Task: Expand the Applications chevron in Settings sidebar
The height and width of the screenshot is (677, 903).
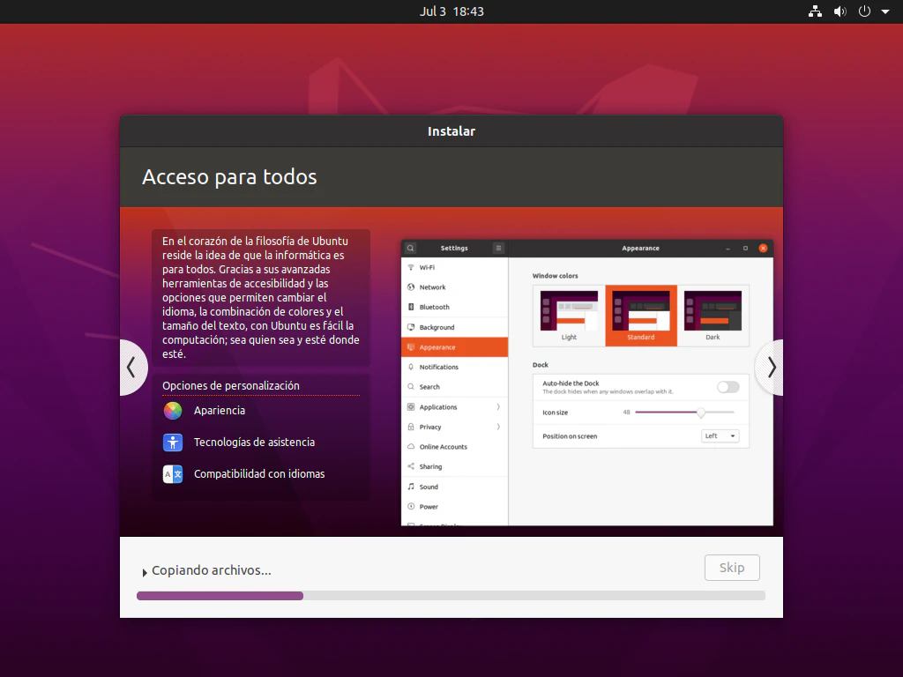Action: pyautogui.click(x=498, y=407)
